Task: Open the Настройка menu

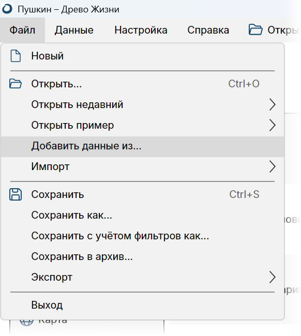Action: pyautogui.click(x=141, y=30)
